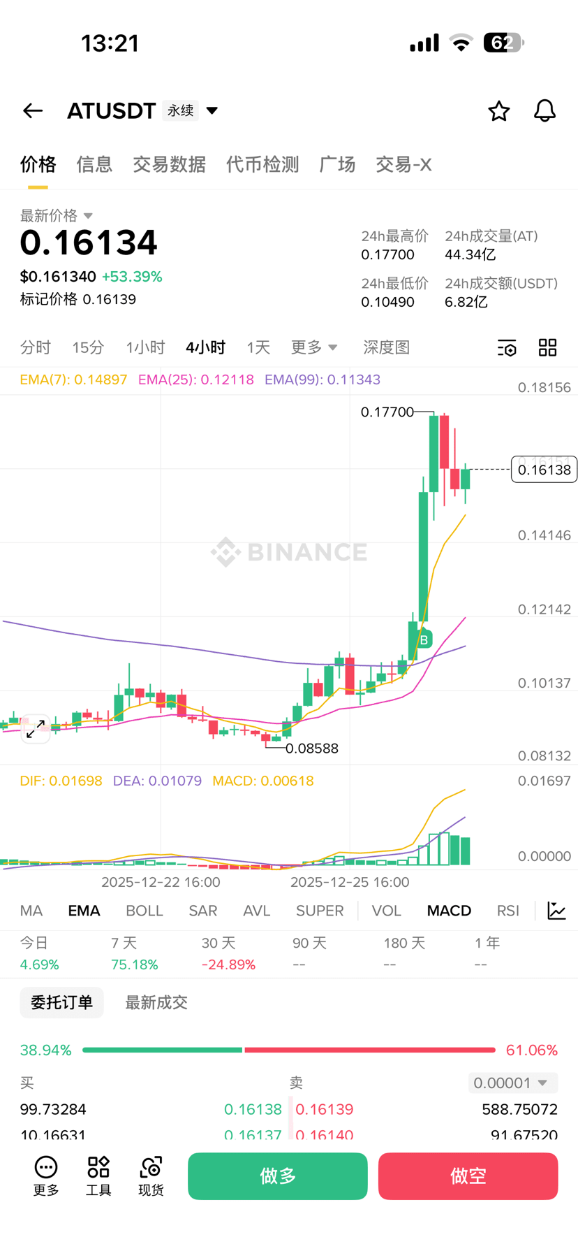The height and width of the screenshot is (1258, 578).
Task: Toggle the RSI sub-indicator
Action: [508, 911]
